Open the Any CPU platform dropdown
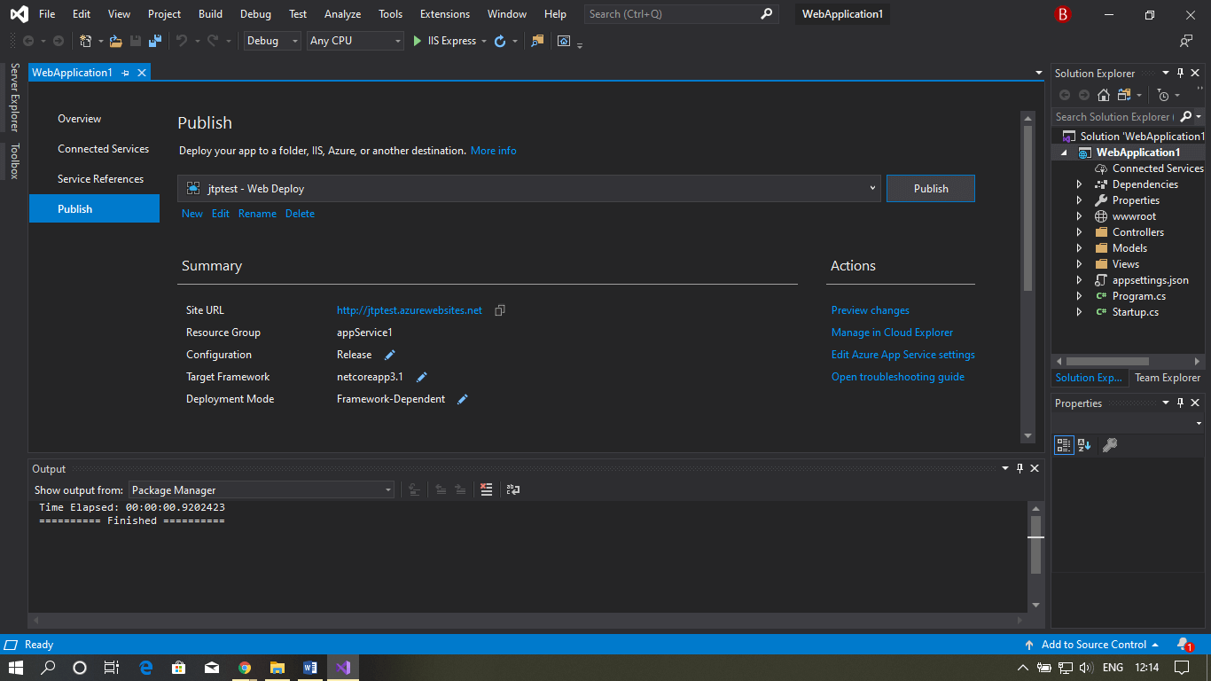This screenshot has width=1211, height=681. (x=355, y=41)
